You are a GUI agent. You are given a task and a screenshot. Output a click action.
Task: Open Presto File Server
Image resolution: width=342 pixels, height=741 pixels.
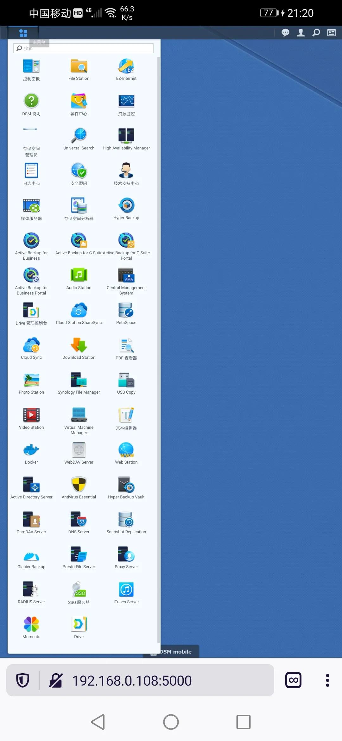click(79, 558)
